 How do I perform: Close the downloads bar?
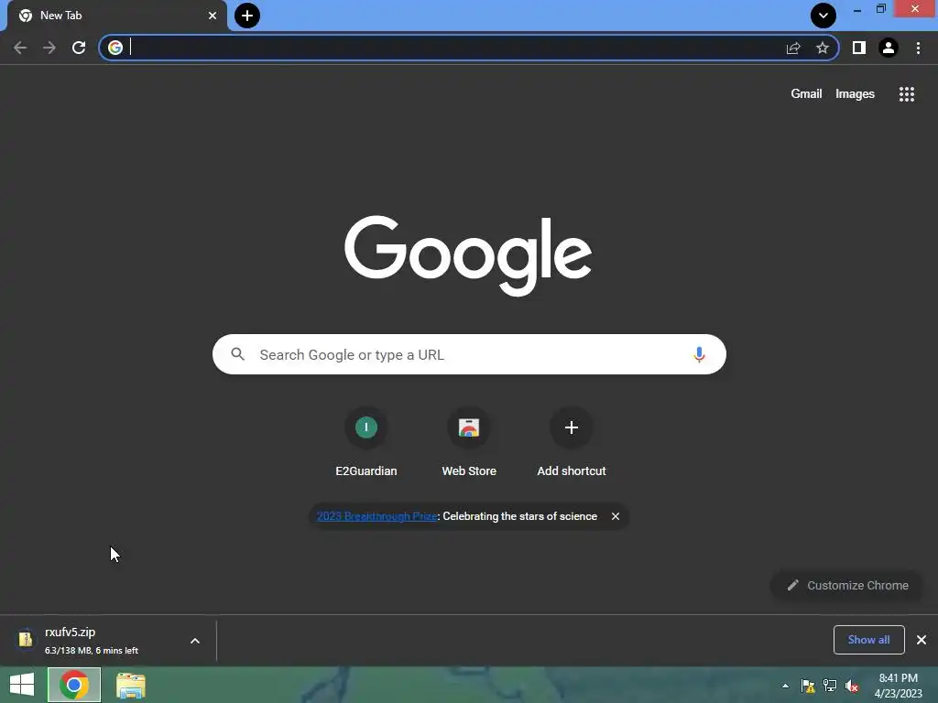pos(922,640)
